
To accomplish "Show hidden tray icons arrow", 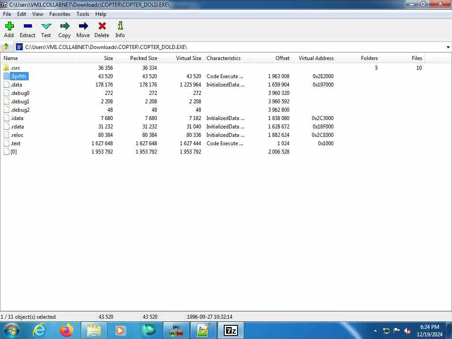I will (x=375, y=331).
